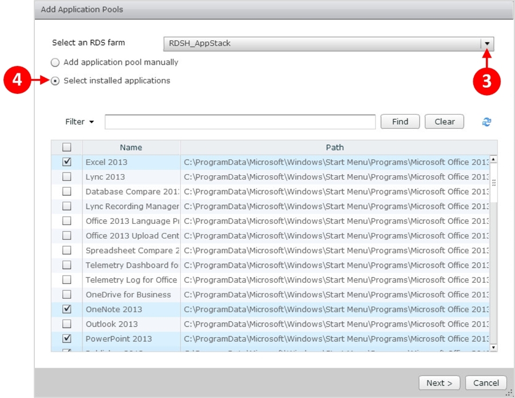Click the path cell of Excel 2013
Viewport: 515px width, 398px height.
(335, 162)
